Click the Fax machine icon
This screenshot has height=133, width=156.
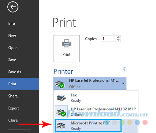click(61, 97)
